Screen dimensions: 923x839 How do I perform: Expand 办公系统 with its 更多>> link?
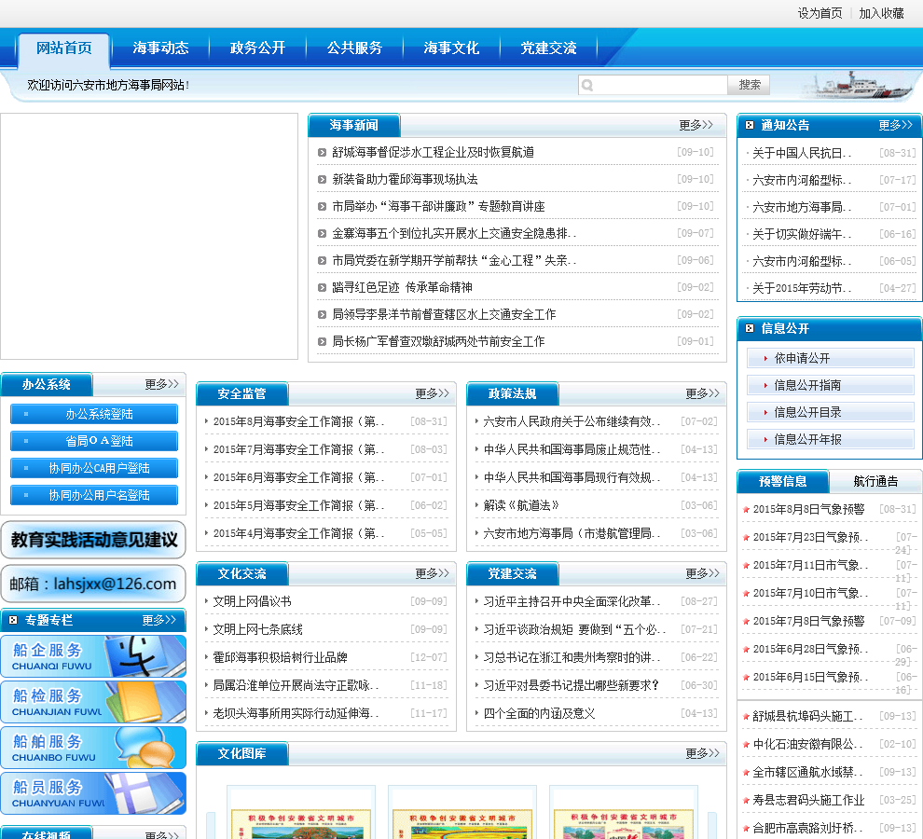tap(162, 384)
